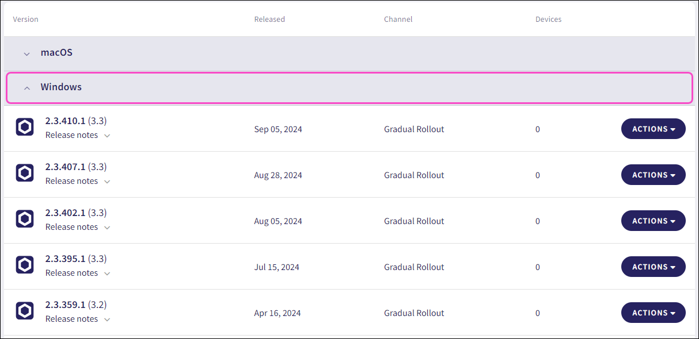Expand the macOS section
Viewport: 699px width, 339px height.
pos(26,53)
